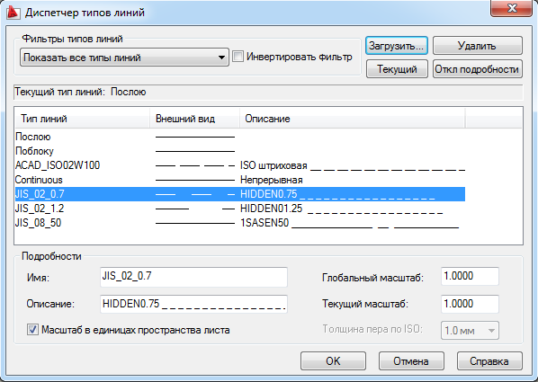538x382 pixels.
Task: Click the Удалить button
Action: coord(477,46)
